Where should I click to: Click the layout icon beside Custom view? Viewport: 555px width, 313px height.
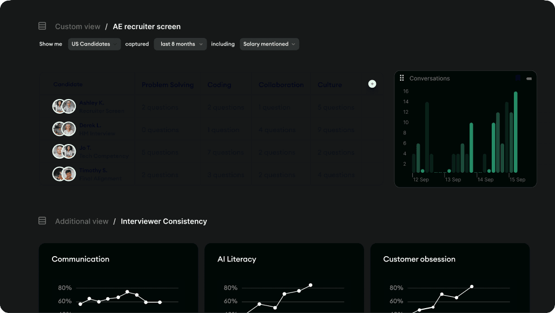point(42,26)
